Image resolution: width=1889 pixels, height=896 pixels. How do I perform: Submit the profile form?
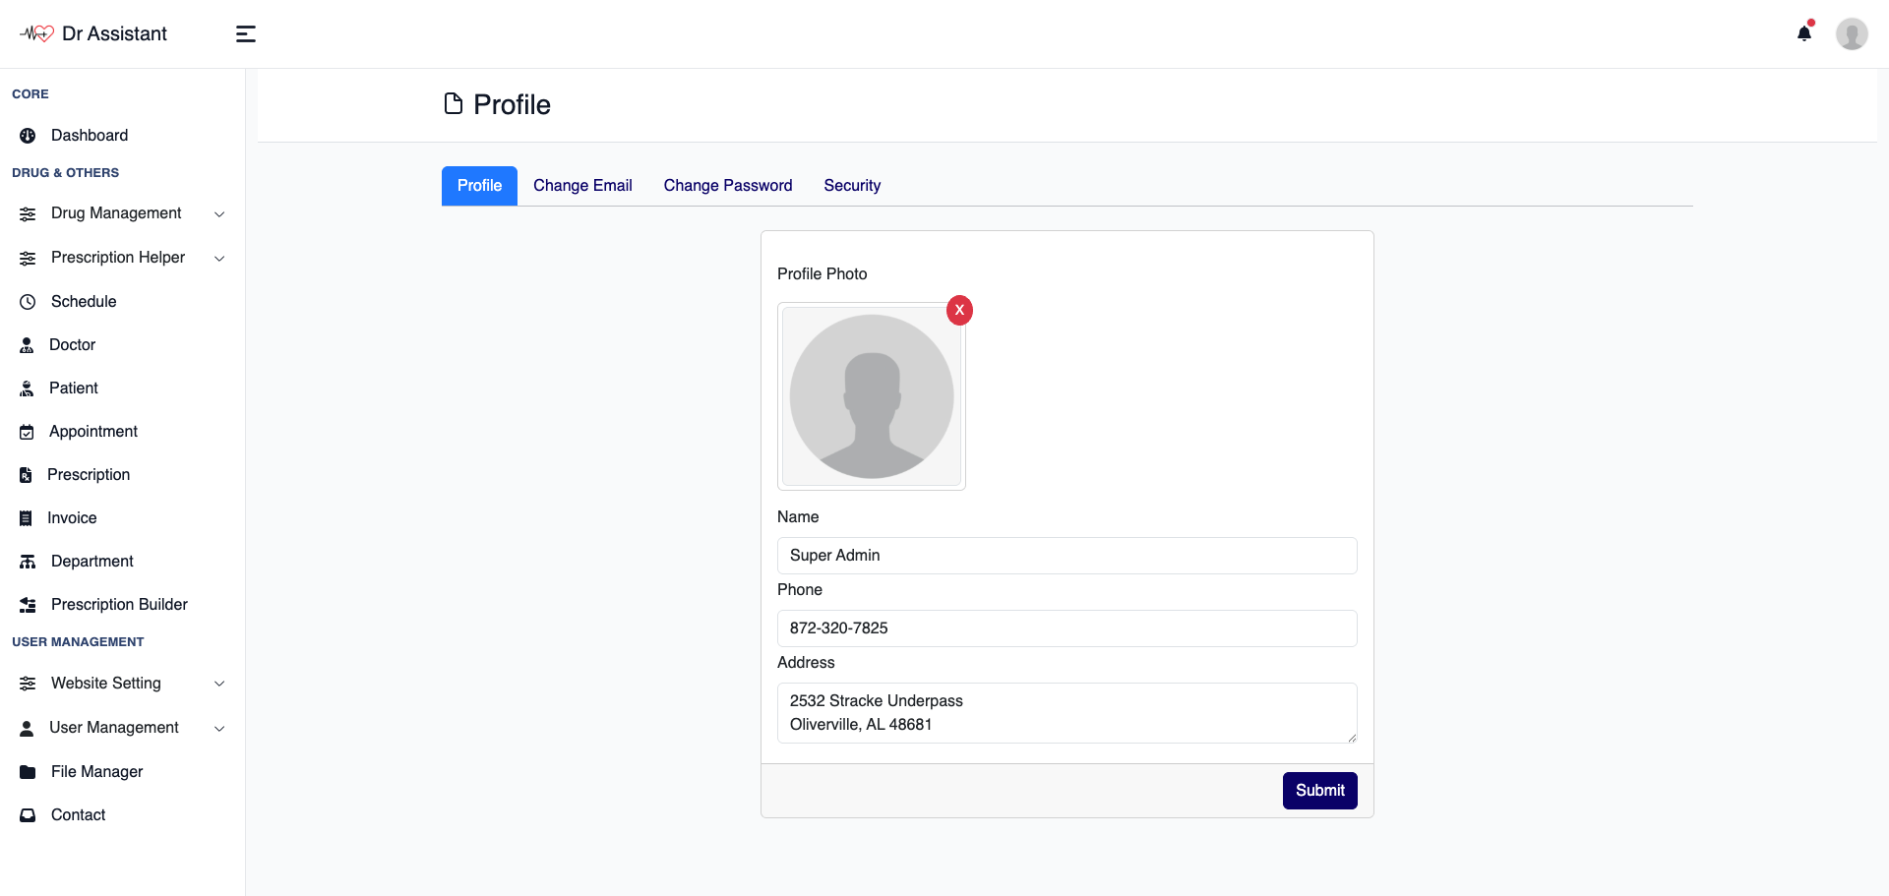1319,791
